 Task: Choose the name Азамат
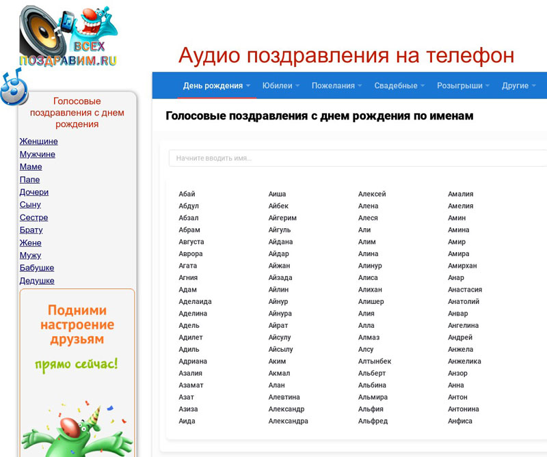191,385
